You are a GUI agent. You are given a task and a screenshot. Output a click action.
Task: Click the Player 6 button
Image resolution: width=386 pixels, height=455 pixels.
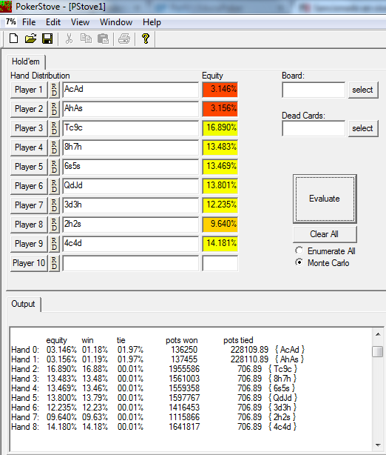tap(29, 186)
